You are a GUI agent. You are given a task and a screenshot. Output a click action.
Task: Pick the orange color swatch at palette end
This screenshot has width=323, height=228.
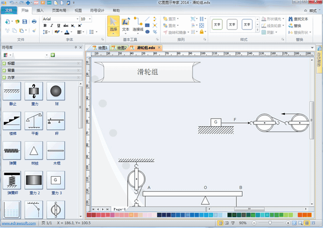pyautogui.click(x=309, y=215)
